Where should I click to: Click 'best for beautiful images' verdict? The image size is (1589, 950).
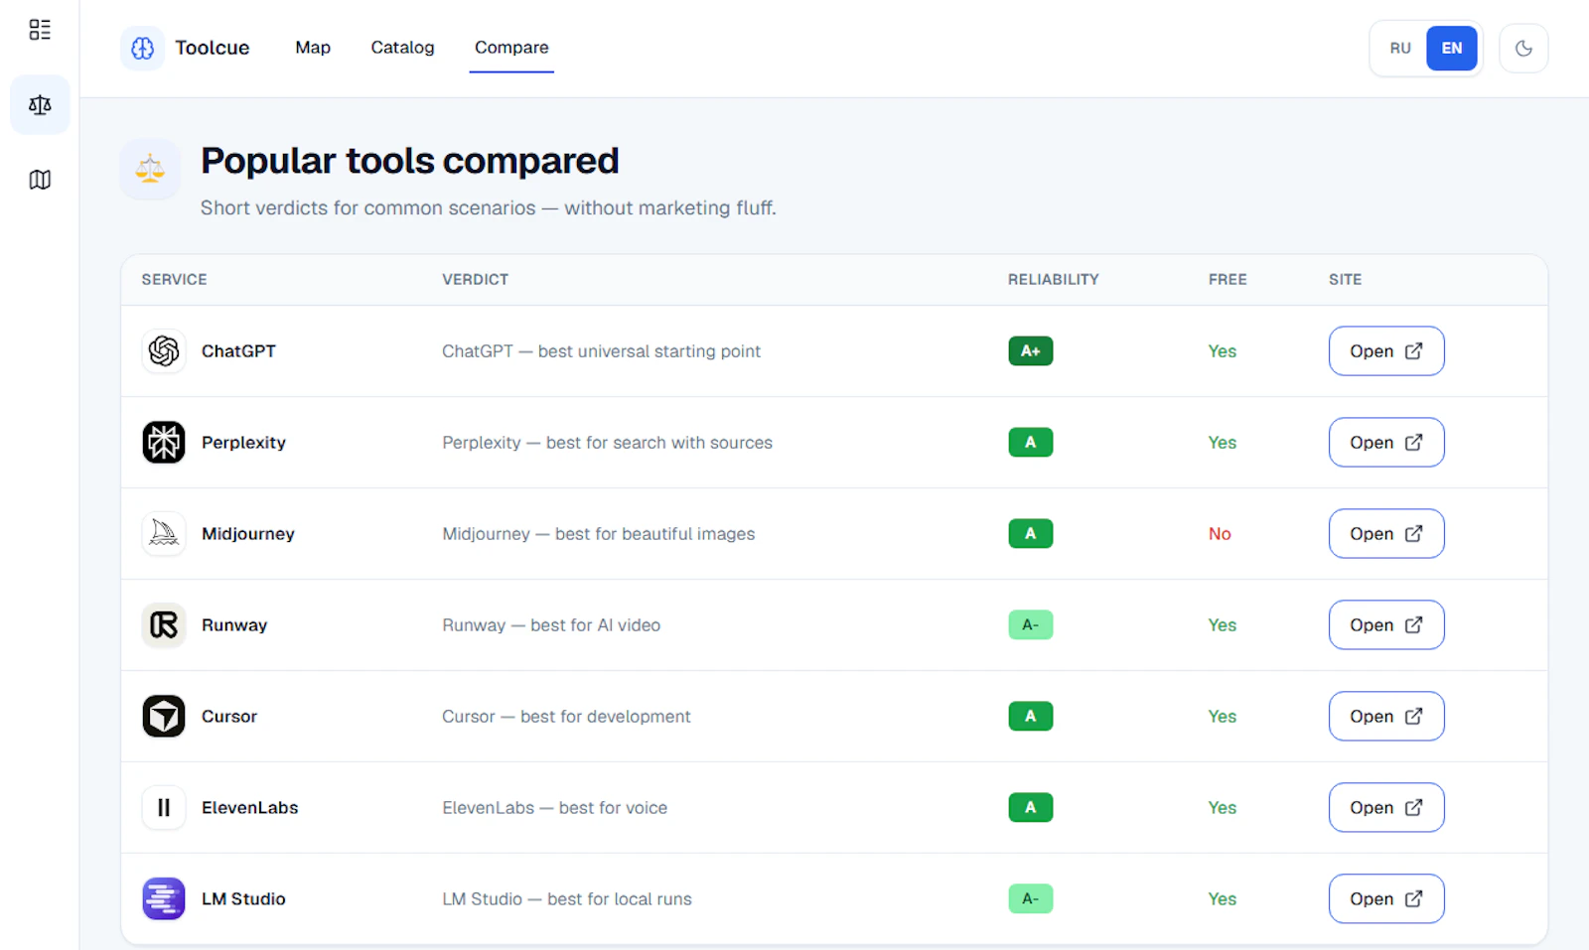[655, 533]
